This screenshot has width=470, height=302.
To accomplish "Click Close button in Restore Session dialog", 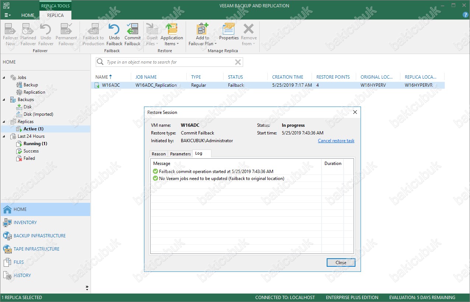I will tap(341, 263).
